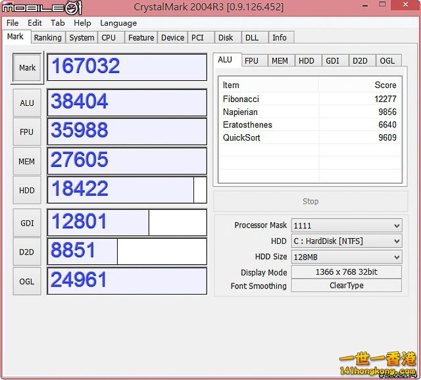
Task: Start the MEM benchmark test
Action: [27, 161]
